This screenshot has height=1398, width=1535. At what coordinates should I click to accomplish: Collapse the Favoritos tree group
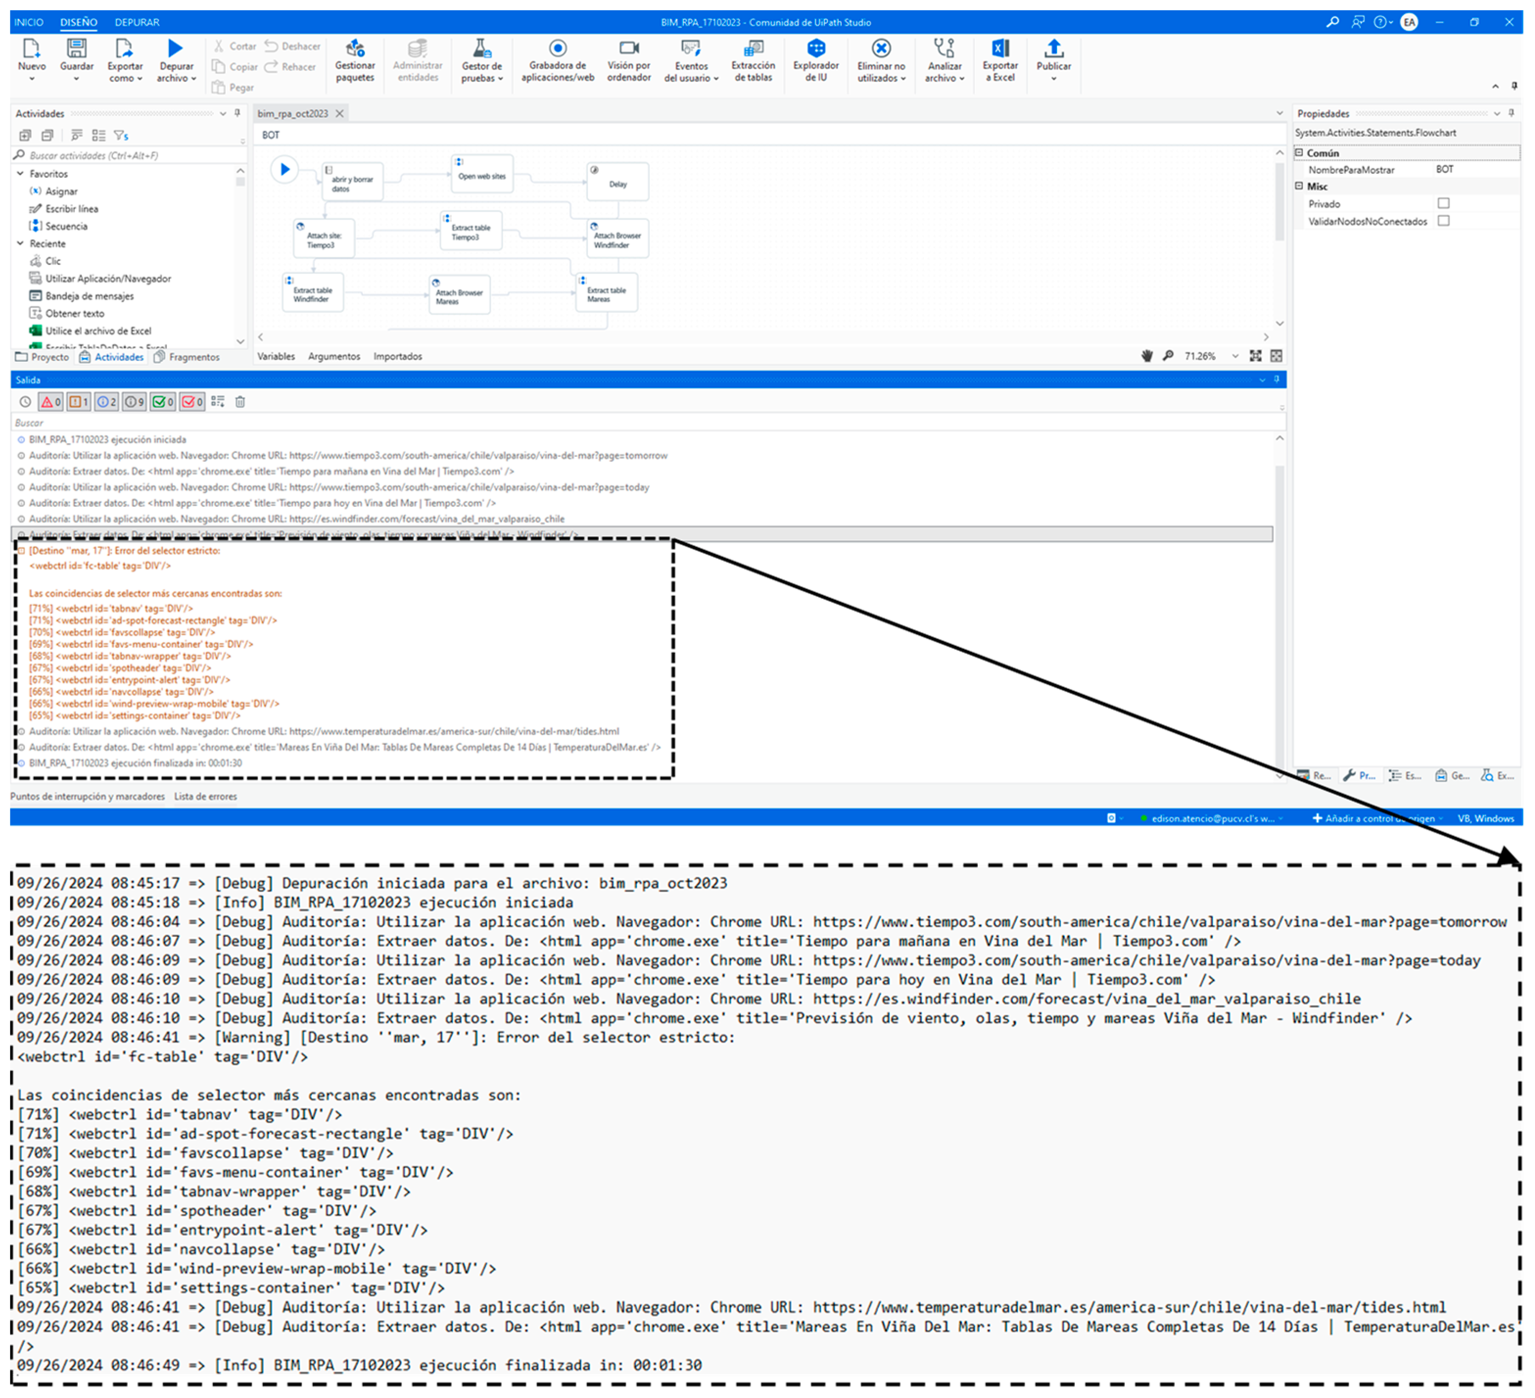21,174
